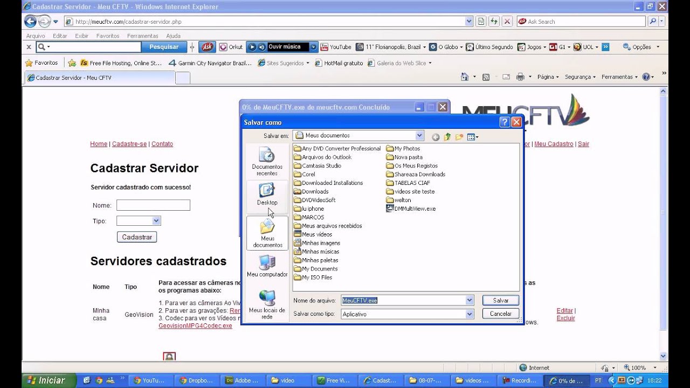
Task: Select Meu computador in the places bar
Action: [267, 267]
